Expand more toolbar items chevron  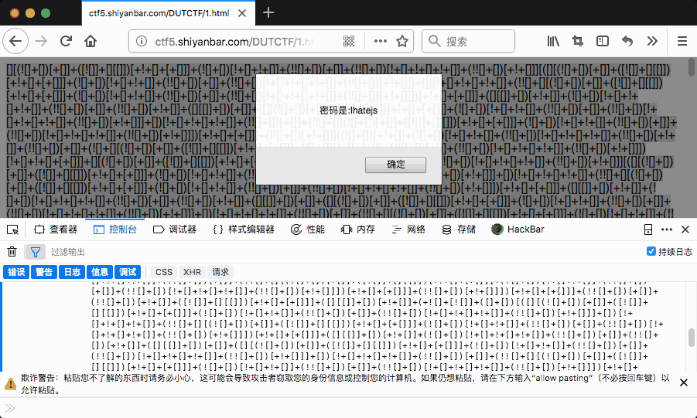(652, 41)
